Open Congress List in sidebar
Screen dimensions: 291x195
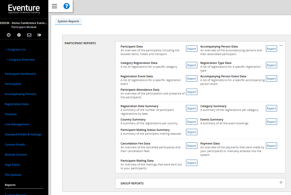pyautogui.click(x=17, y=50)
